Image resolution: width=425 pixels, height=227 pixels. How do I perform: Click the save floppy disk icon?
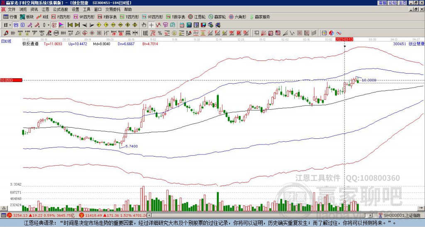point(203,25)
